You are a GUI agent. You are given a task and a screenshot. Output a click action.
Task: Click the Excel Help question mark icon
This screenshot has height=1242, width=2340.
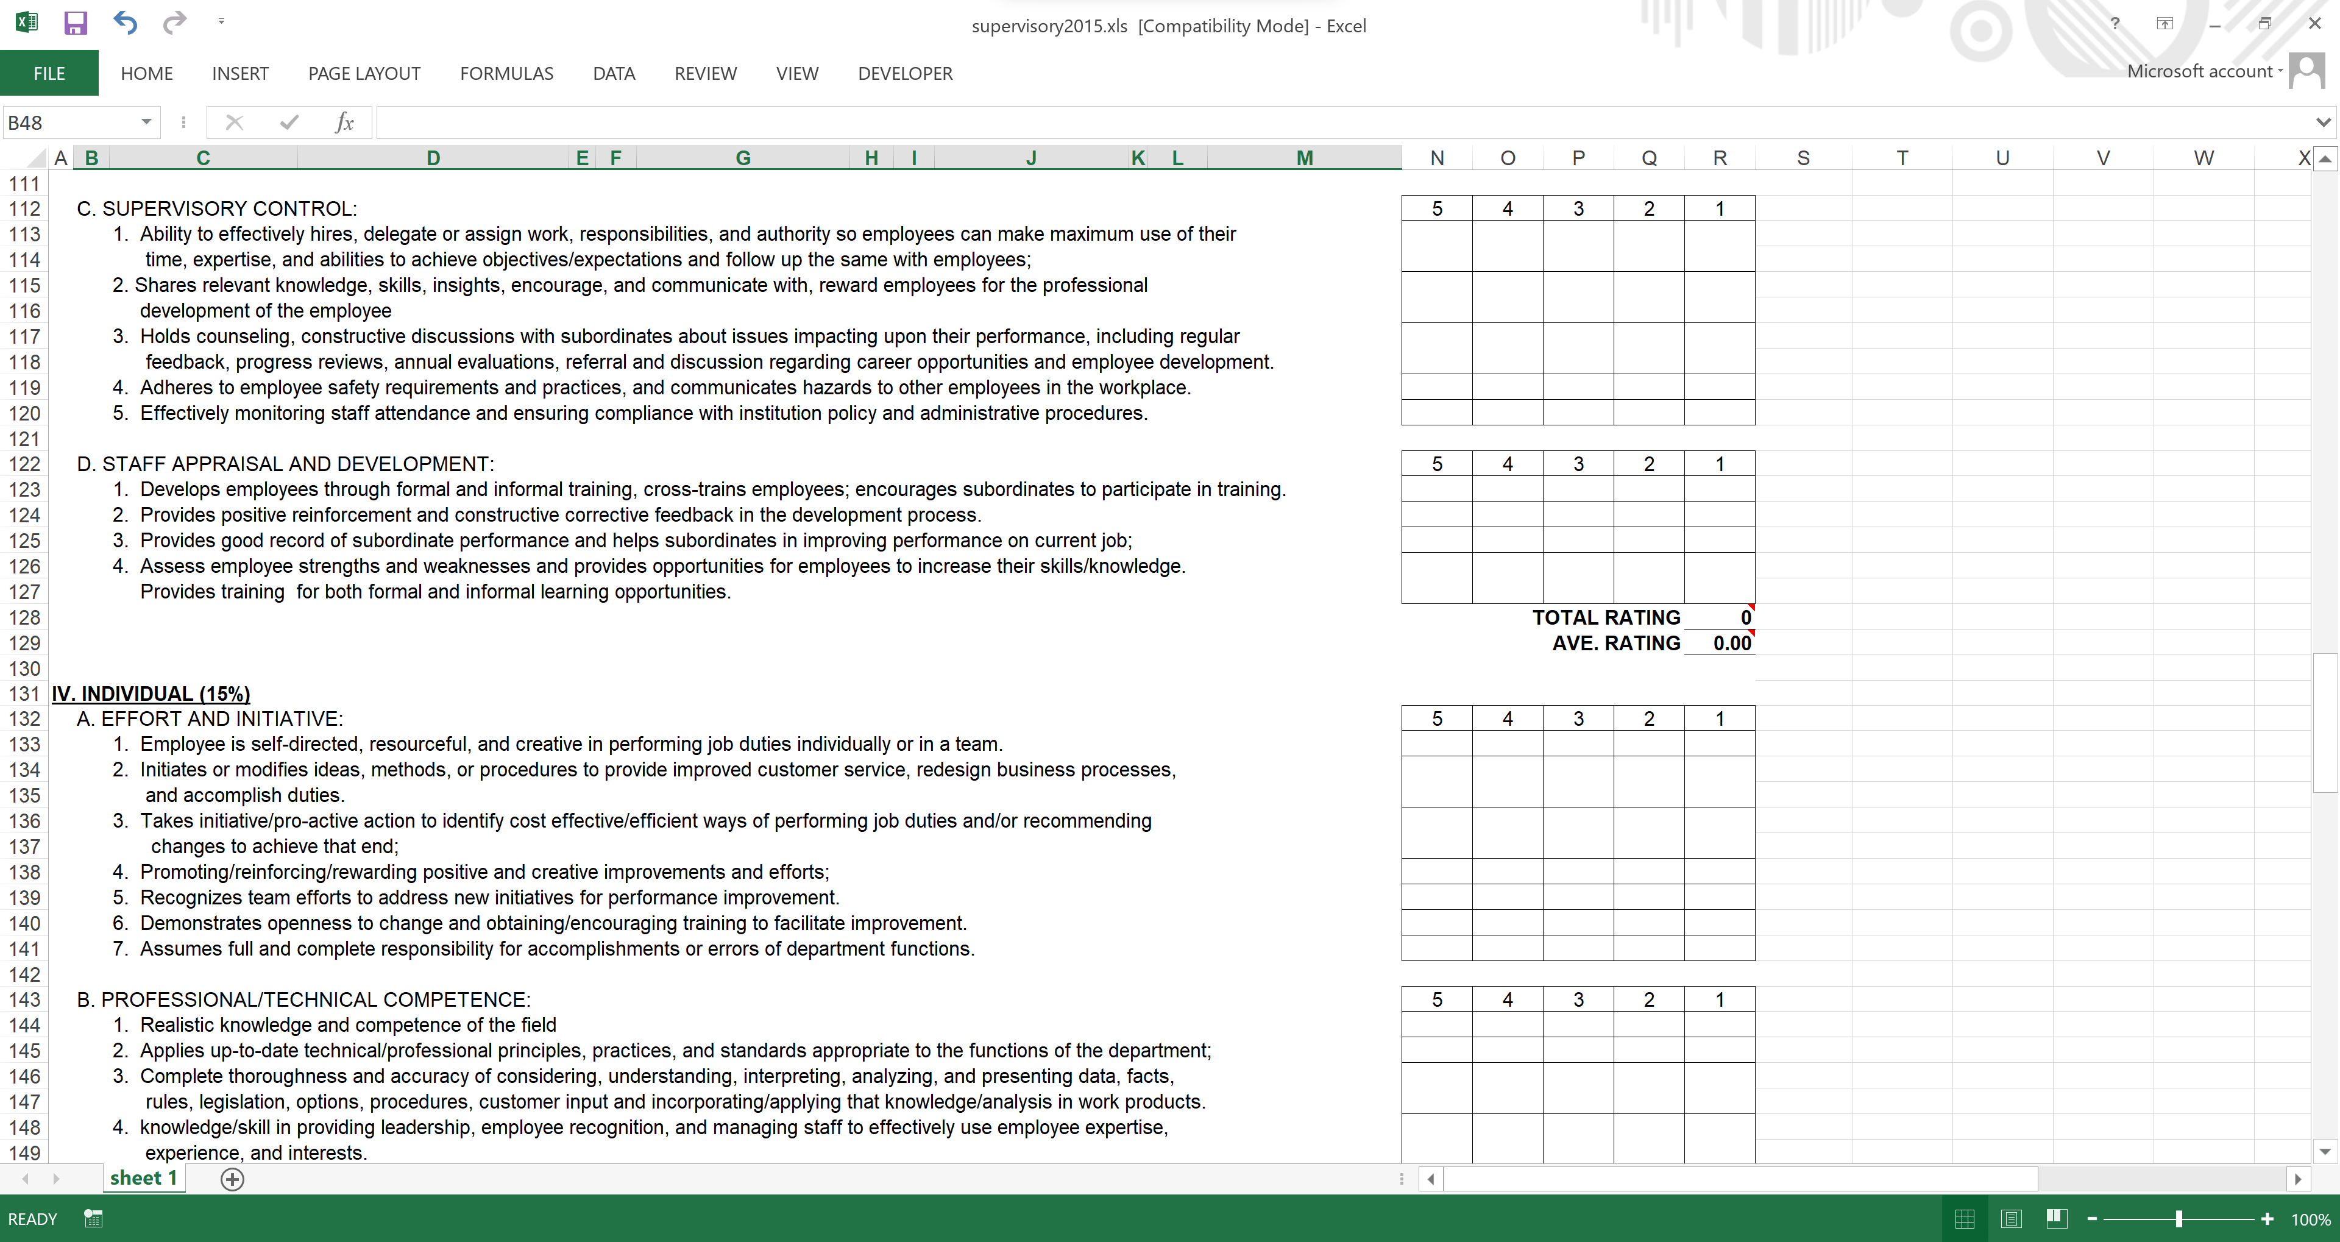tap(2115, 24)
